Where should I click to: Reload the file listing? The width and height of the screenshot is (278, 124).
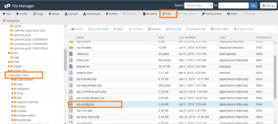[x=154, y=29]
